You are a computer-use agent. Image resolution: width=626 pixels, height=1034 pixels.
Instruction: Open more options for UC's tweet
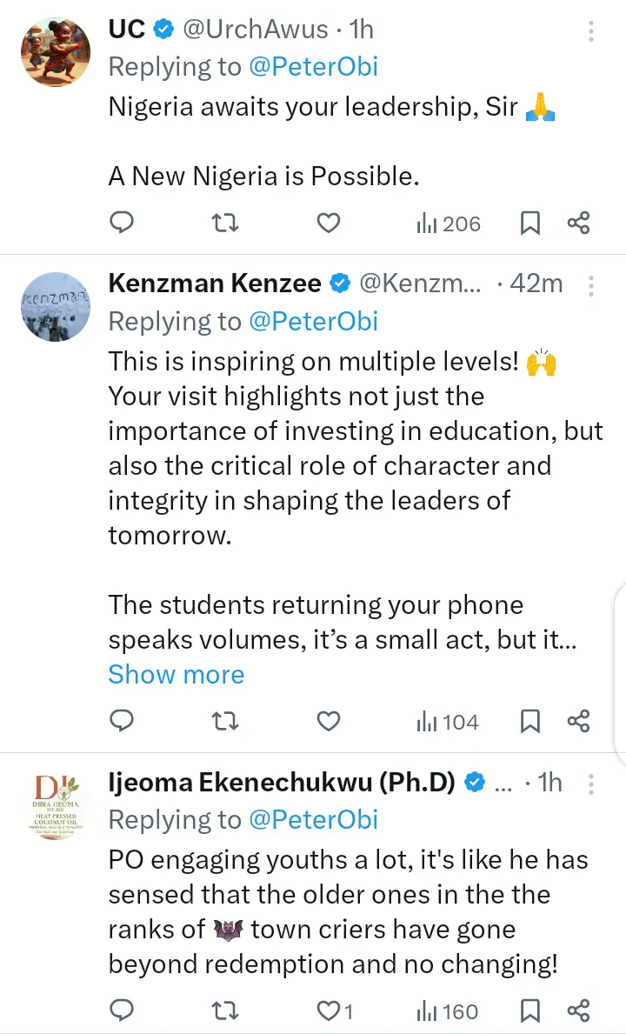[x=591, y=32]
